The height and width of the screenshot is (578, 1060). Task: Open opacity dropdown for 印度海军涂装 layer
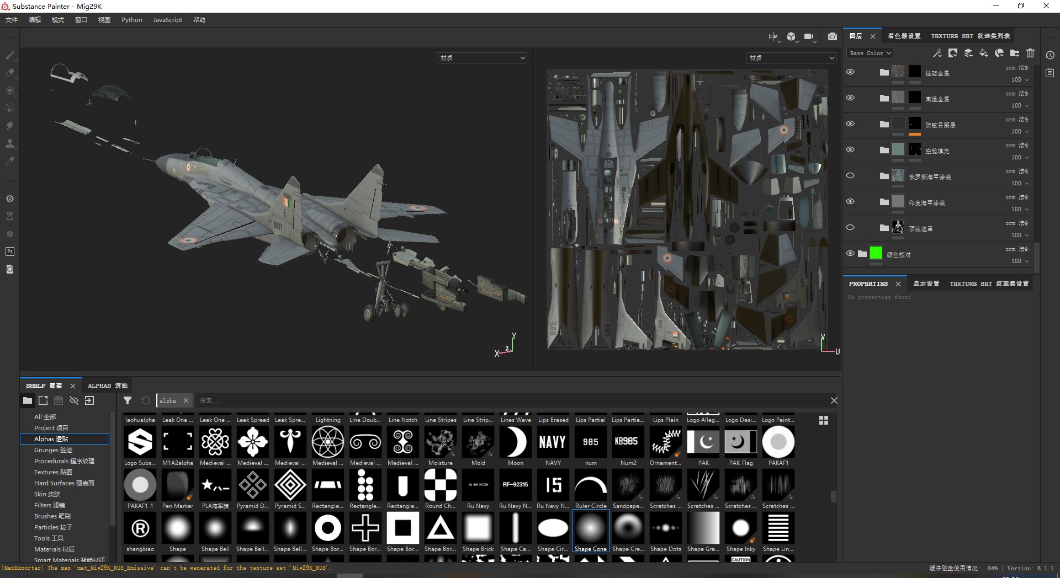pos(1020,209)
